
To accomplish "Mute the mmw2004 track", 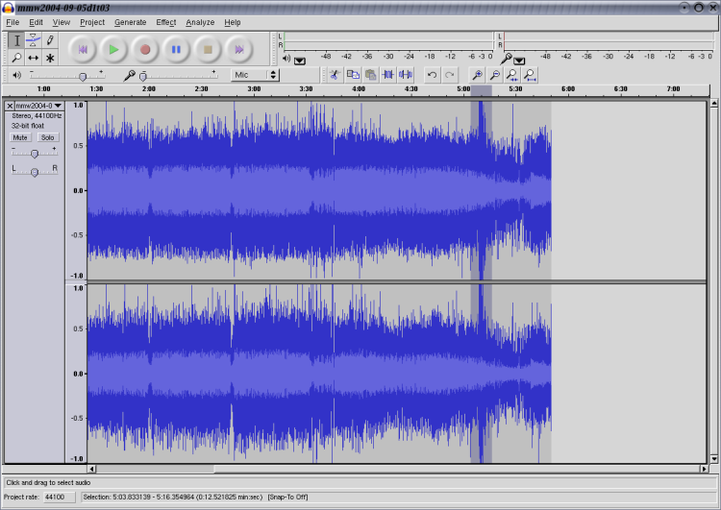I will [20, 137].
